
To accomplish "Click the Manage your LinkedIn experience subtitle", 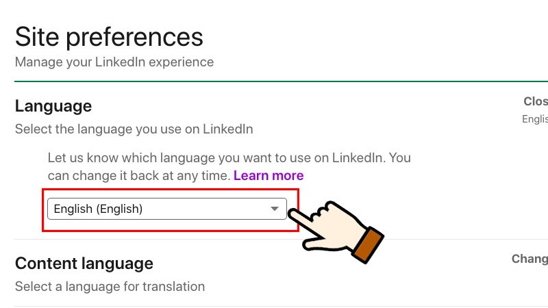I will coord(114,62).
